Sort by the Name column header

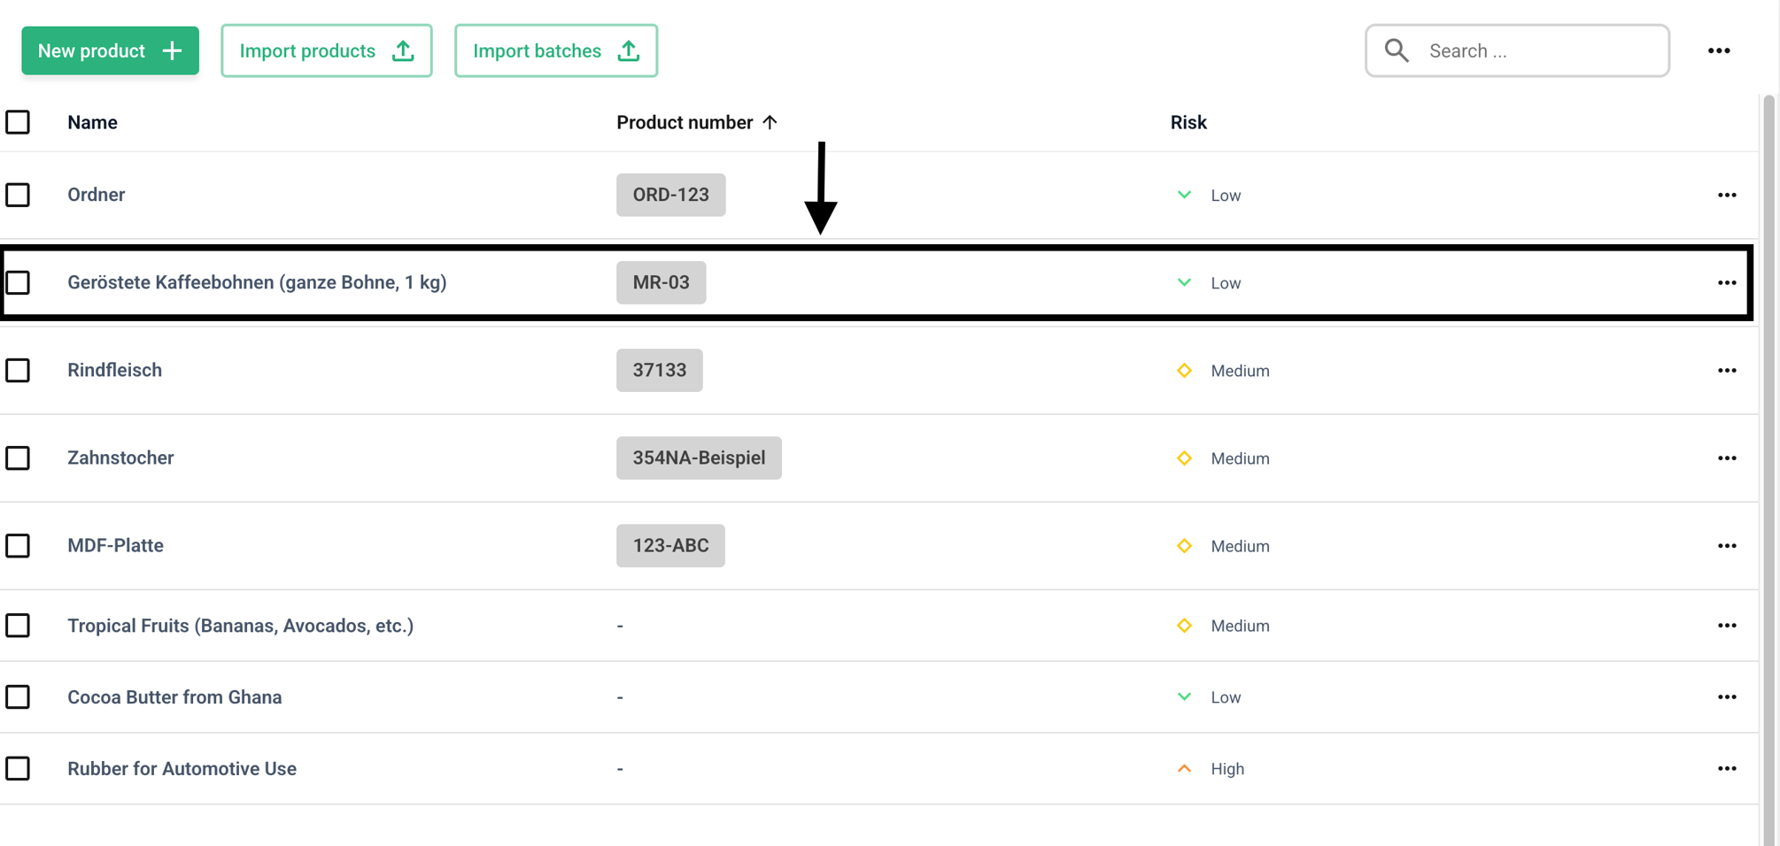click(92, 122)
